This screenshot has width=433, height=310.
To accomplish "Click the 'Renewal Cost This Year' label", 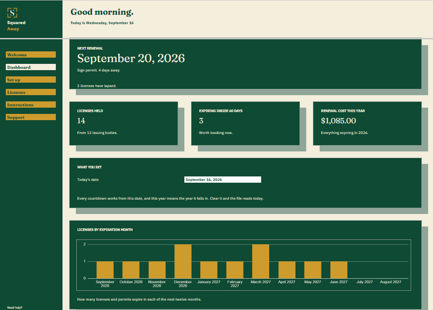I will pos(343,111).
